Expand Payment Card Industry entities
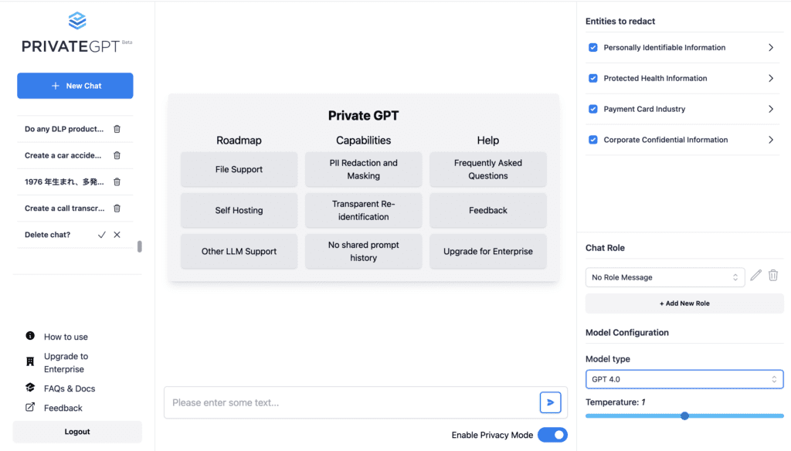The image size is (791, 451). click(771, 109)
